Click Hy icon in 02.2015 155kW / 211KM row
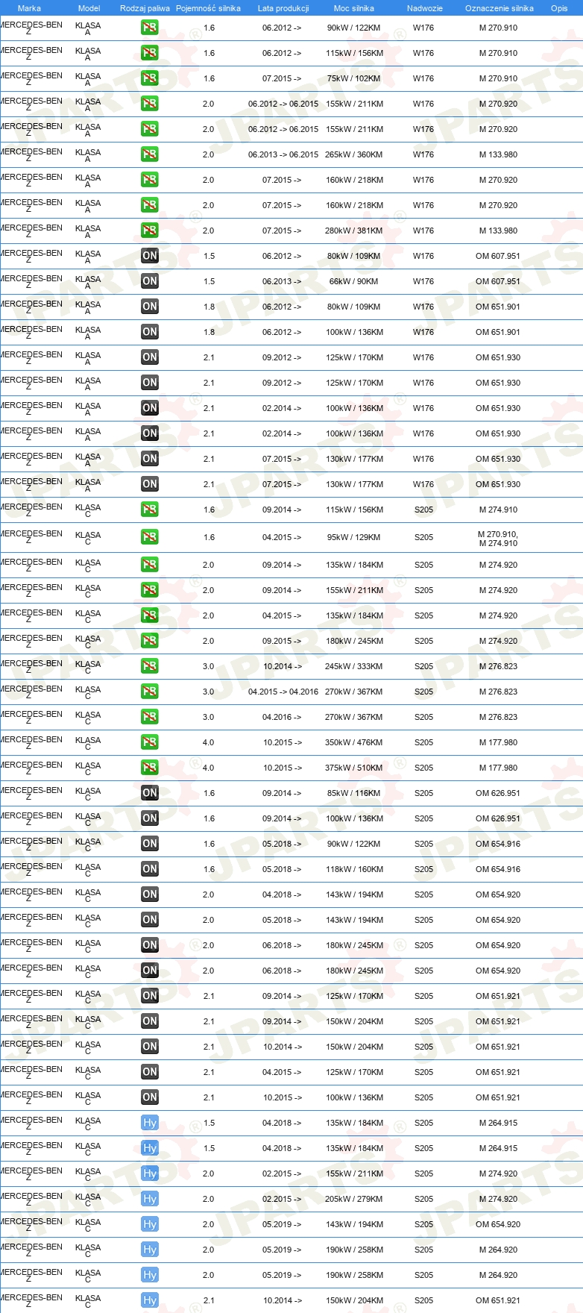Screen dimensions: 583x1313 click(150, 1173)
